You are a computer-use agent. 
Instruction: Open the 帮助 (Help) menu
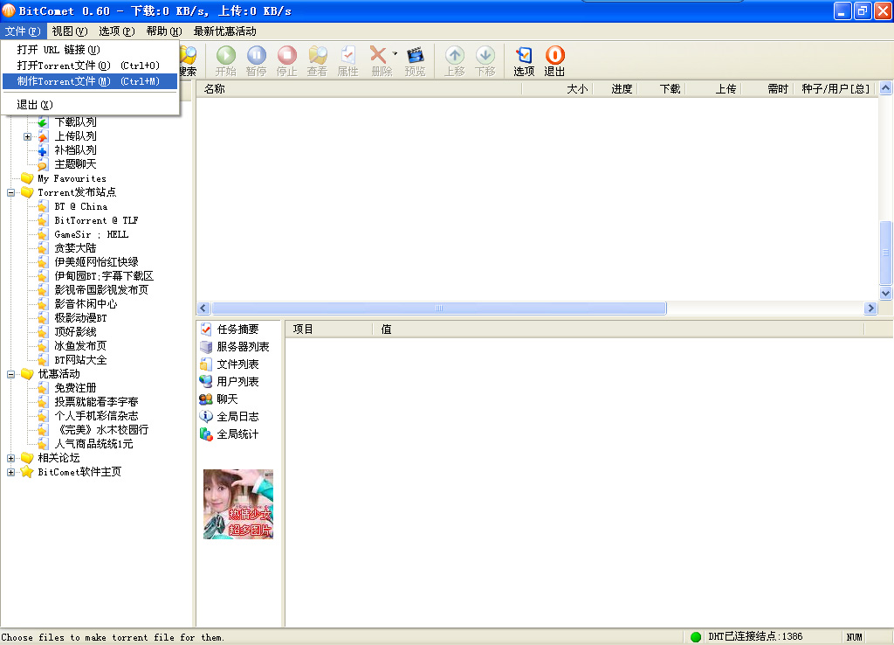pyautogui.click(x=164, y=31)
